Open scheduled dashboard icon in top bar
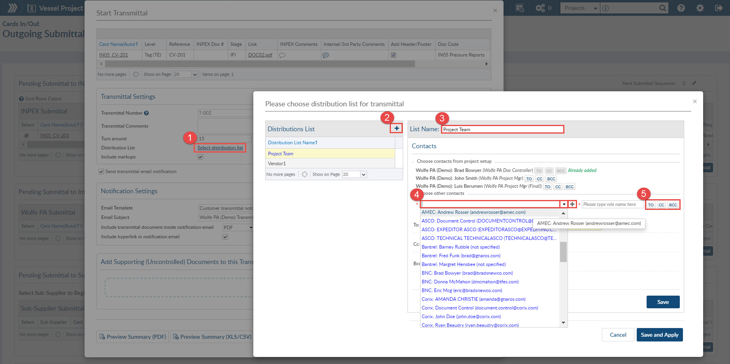730x364 pixels. [520, 8]
